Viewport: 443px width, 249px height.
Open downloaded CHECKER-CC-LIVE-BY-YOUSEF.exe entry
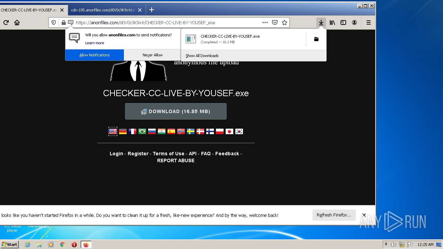point(243,39)
